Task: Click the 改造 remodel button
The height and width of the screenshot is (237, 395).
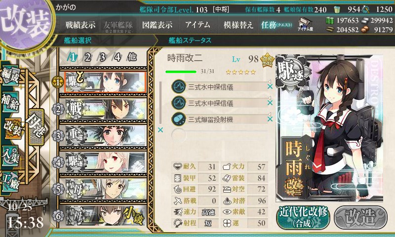Action: (x=361, y=218)
